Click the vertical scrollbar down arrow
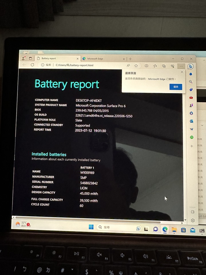 pyautogui.click(x=185, y=220)
